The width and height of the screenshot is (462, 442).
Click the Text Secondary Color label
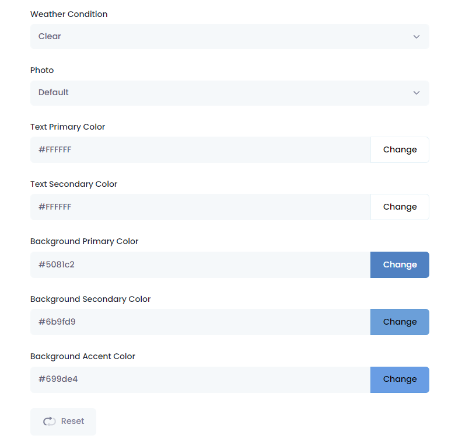point(73,184)
